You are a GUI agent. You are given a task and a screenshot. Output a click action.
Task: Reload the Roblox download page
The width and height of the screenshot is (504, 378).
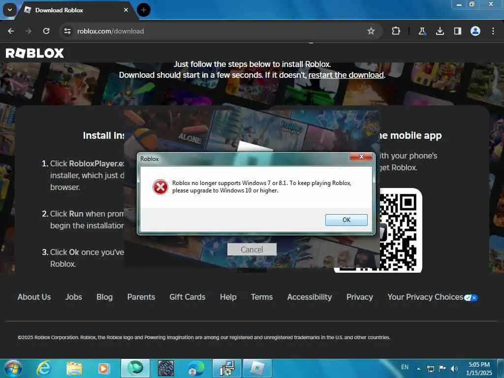click(46, 31)
